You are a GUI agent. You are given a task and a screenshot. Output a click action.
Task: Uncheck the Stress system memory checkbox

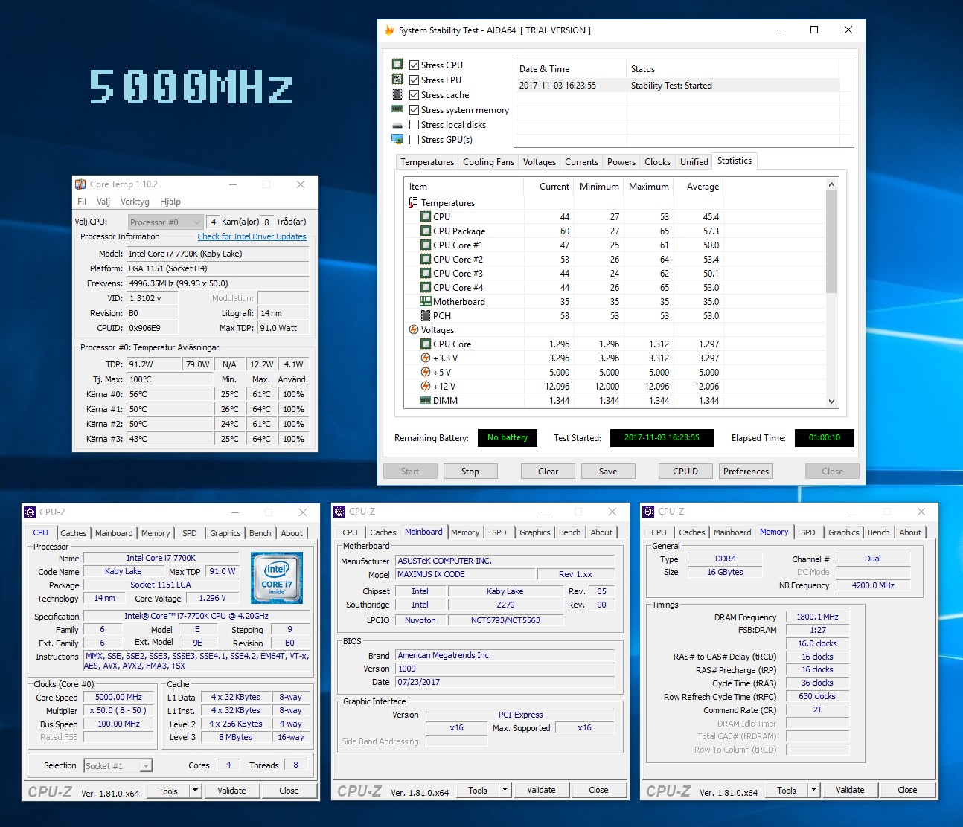click(415, 109)
